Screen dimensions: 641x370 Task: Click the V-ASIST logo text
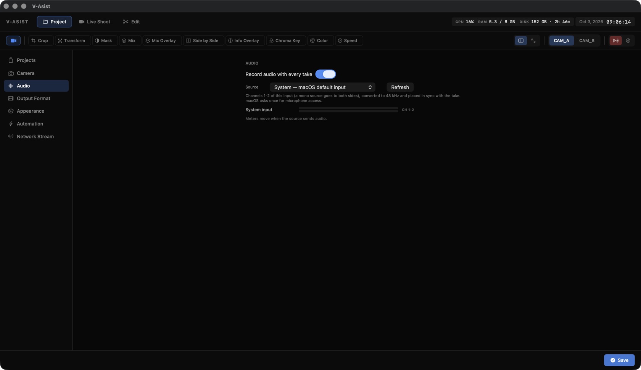(x=17, y=22)
